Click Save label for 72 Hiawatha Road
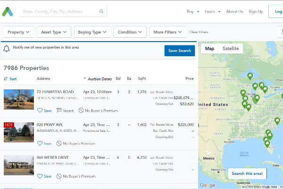This screenshot has width=283, height=189. click(48, 111)
